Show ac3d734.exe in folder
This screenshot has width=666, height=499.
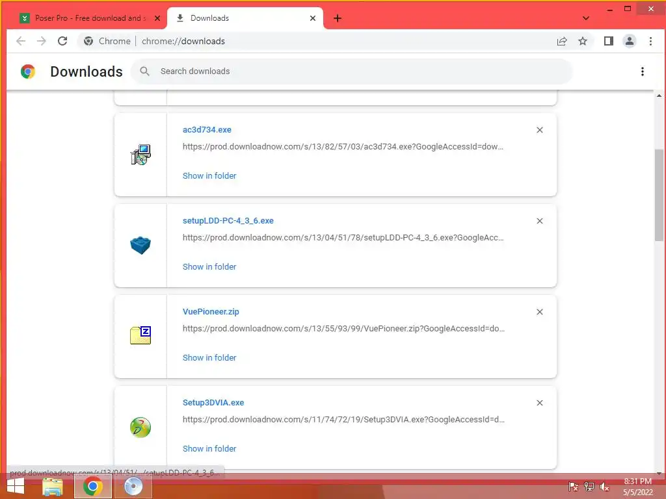209,175
